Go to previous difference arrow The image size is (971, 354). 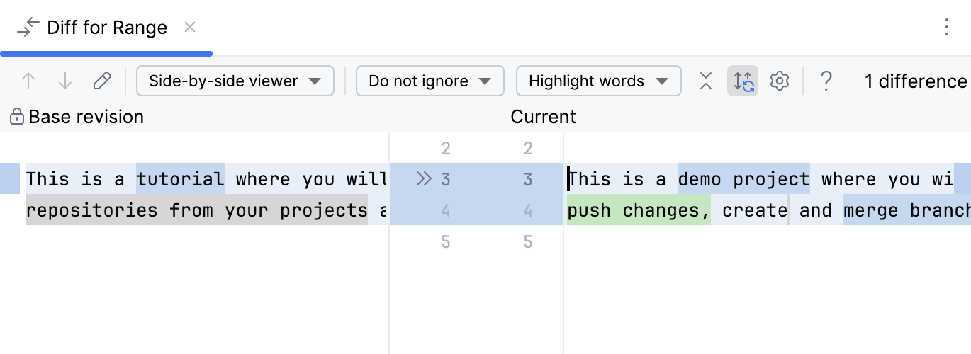click(x=28, y=81)
